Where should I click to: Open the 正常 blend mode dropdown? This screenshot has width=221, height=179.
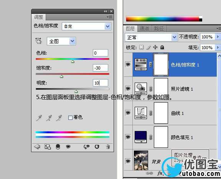[x=151, y=37]
